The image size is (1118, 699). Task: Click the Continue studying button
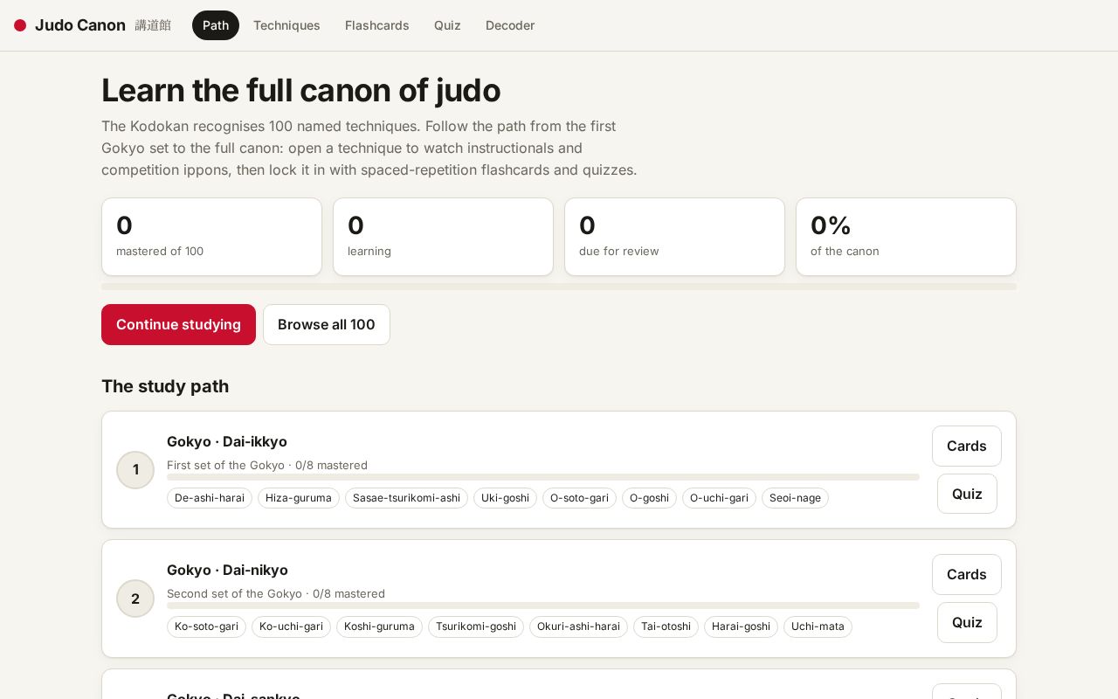[x=178, y=324]
